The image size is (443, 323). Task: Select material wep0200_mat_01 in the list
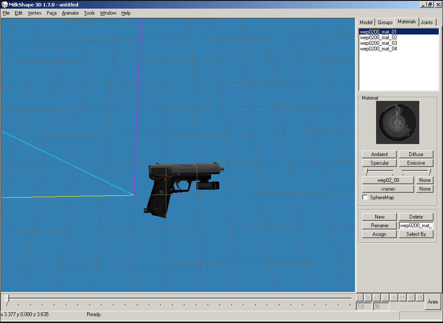click(x=399, y=32)
